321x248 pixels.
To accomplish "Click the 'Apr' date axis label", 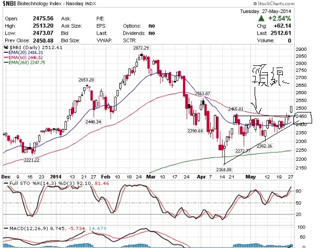I will (x=201, y=177).
